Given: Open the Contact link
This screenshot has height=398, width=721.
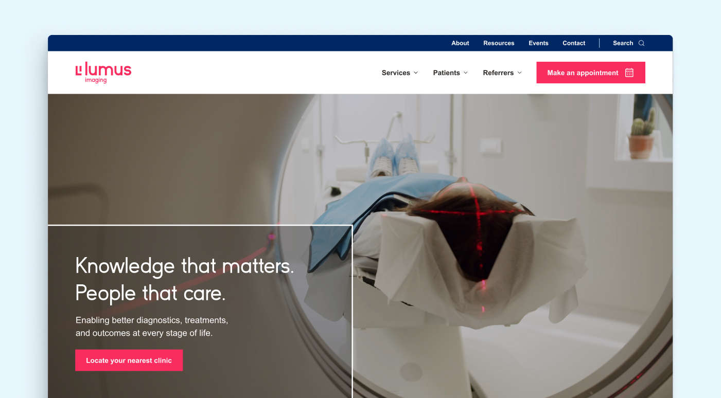Looking at the screenshot, I should [x=574, y=43].
